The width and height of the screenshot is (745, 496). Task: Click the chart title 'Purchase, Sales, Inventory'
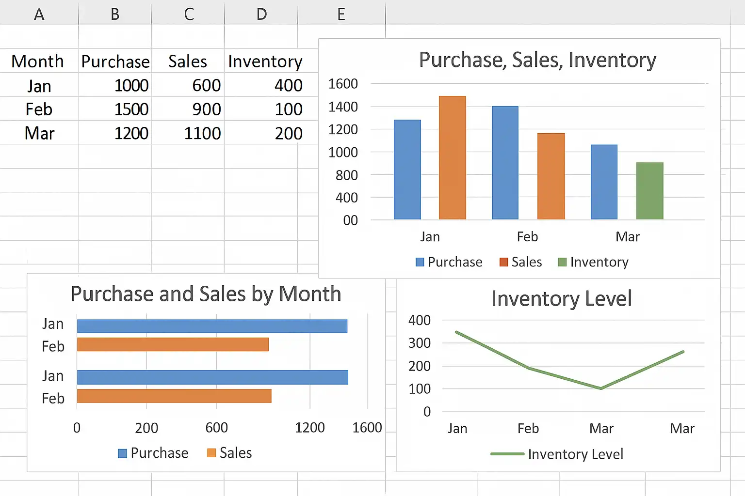point(537,60)
